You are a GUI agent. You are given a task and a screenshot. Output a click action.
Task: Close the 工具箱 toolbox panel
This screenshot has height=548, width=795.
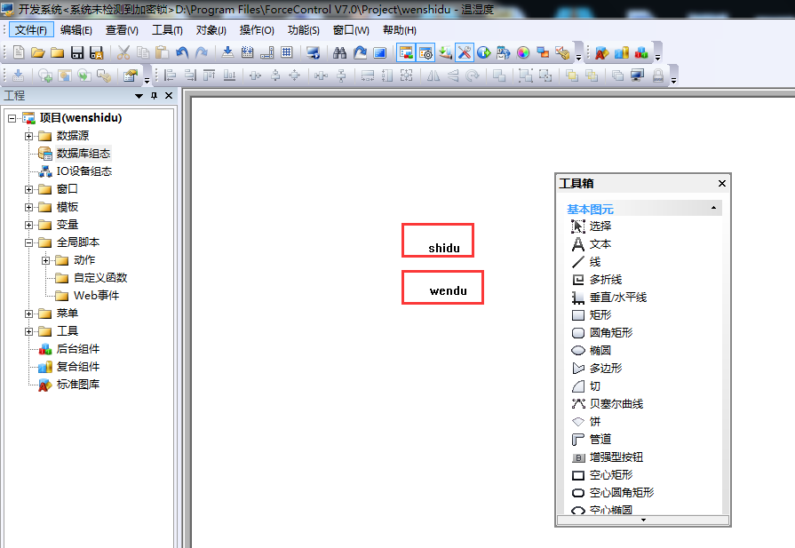click(722, 184)
